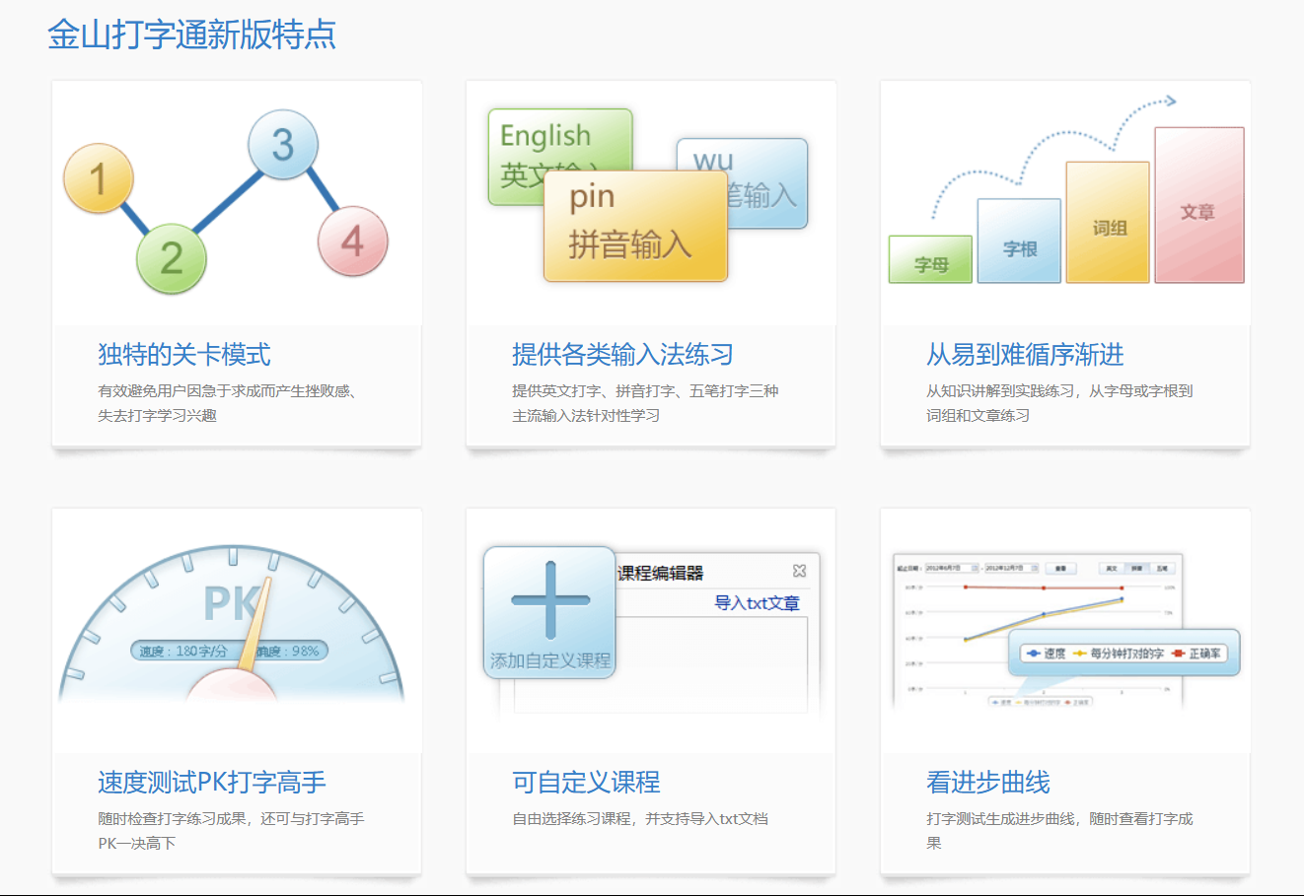Open the 可自定义课程 heading

pos(586,783)
